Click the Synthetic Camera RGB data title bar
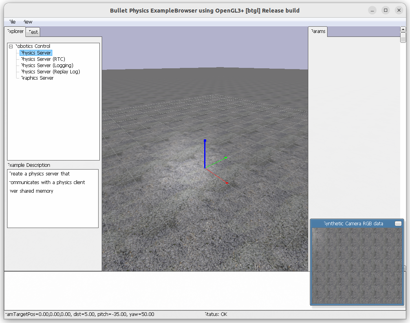This screenshot has height=323, width=410. pyautogui.click(x=353, y=223)
